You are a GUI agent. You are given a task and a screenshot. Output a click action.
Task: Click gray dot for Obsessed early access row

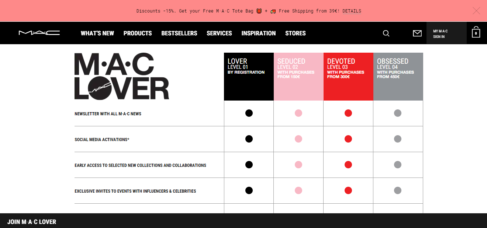[397, 165]
